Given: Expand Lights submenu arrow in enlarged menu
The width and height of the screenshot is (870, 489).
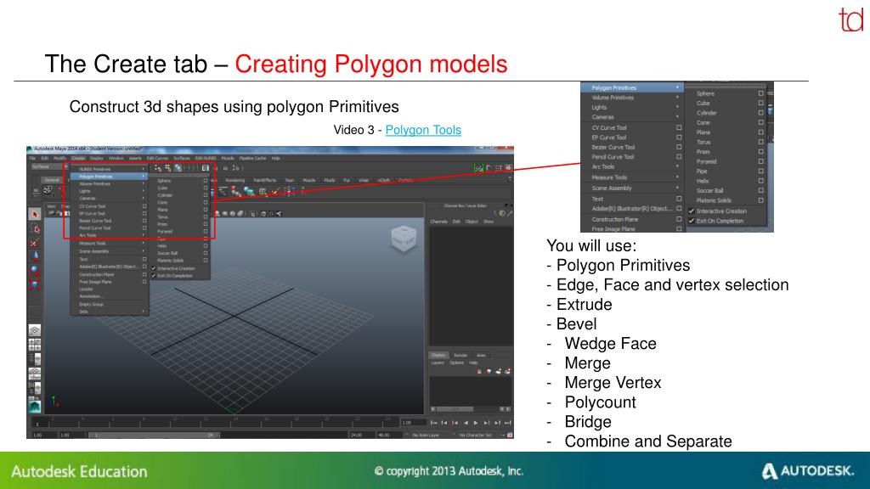Looking at the screenshot, I should click(x=677, y=108).
